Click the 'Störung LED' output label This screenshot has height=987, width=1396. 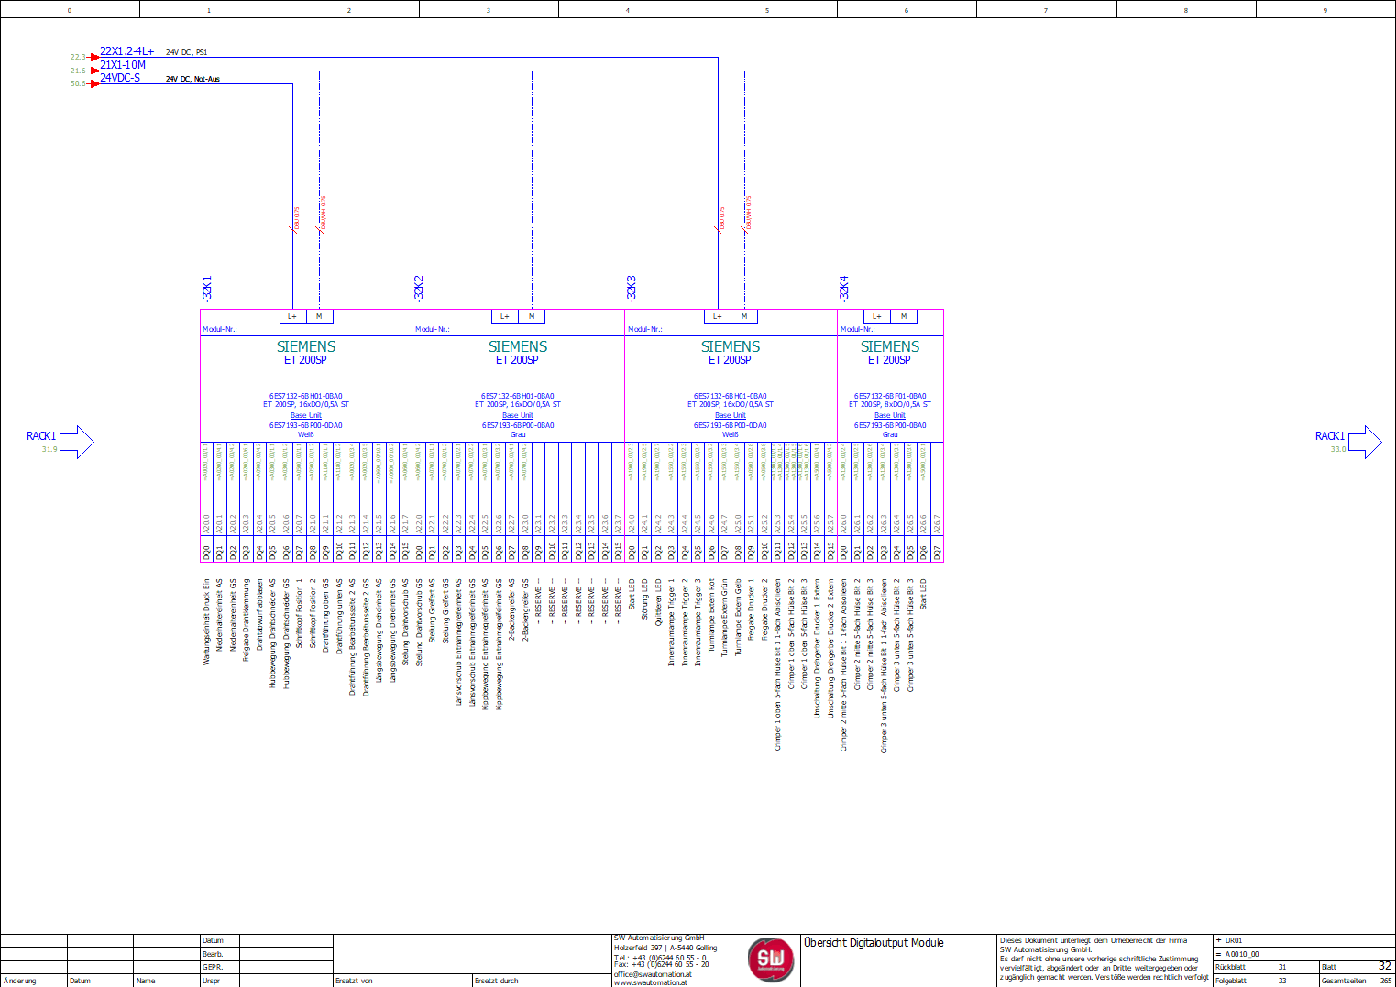click(644, 599)
